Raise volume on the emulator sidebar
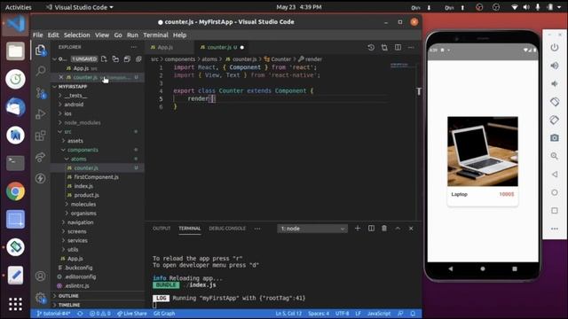This screenshot has width=568, height=319. 555,66
